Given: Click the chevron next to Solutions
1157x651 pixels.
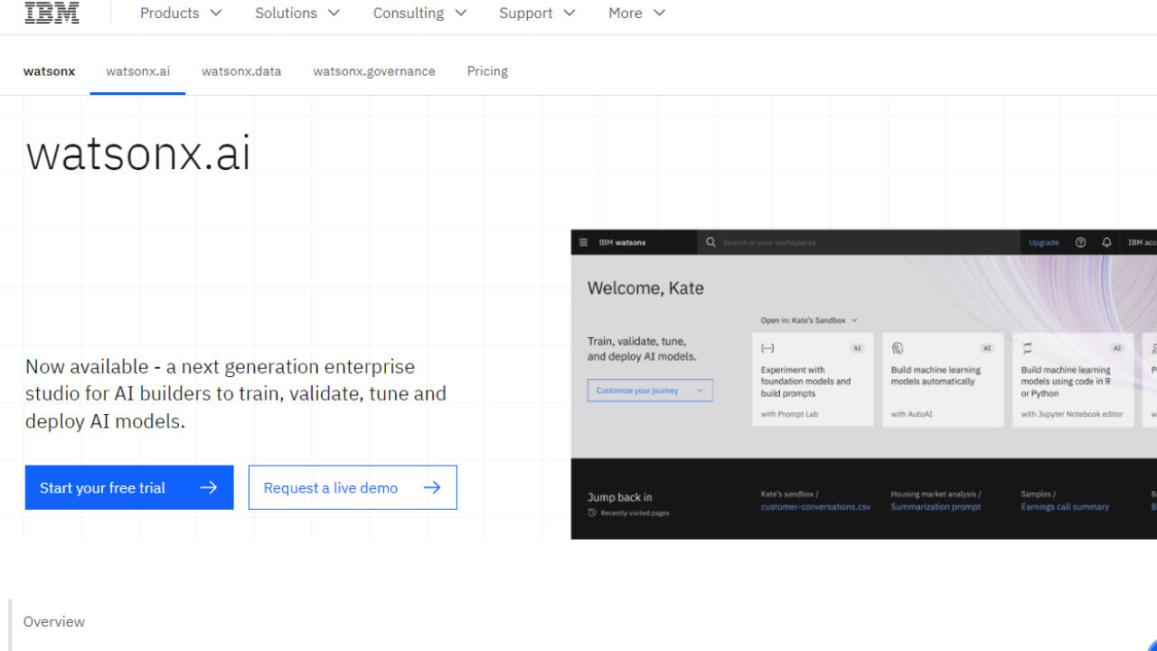Looking at the screenshot, I should click(x=334, y=13).
